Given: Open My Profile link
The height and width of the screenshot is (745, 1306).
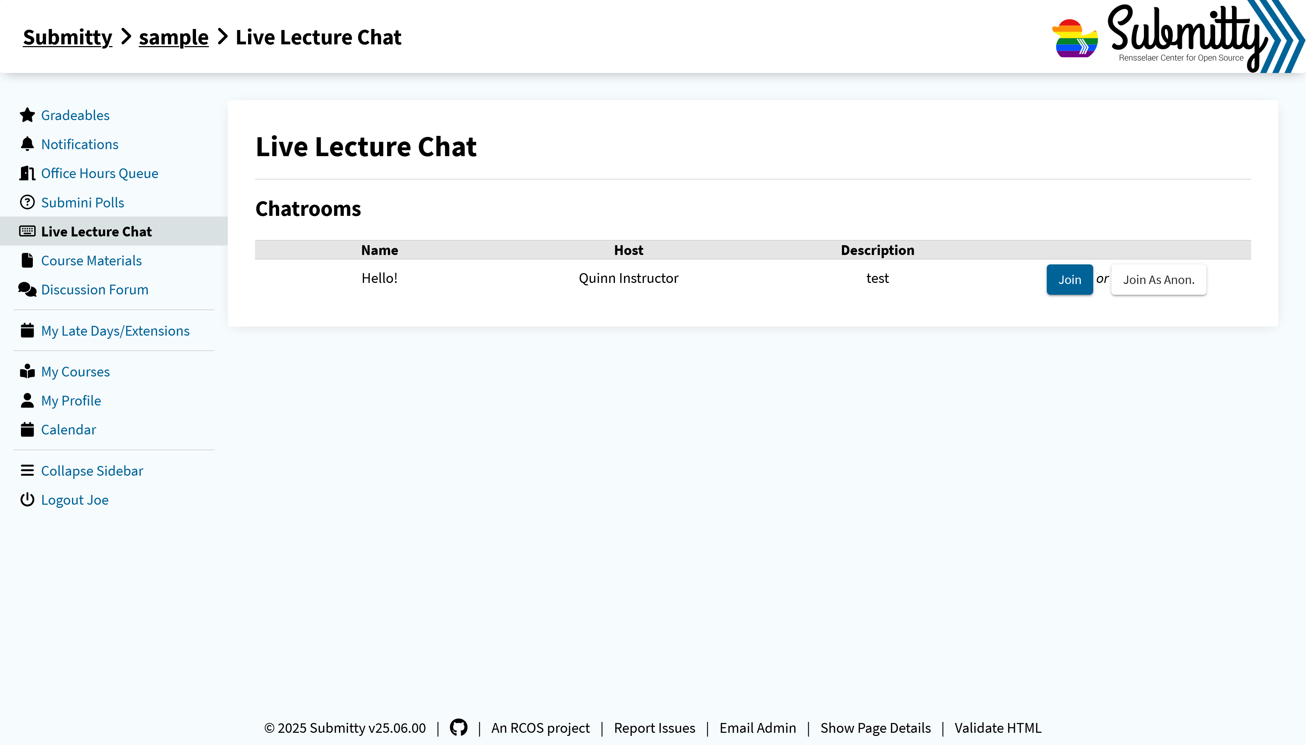Looking at the screenshot, I should tap(71, 401).
